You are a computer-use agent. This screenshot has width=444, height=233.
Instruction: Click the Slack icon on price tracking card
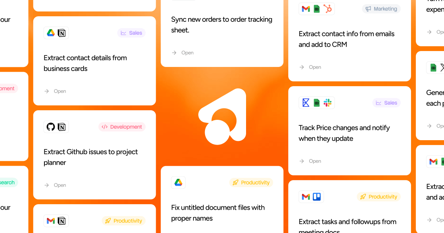click(327, 103)
